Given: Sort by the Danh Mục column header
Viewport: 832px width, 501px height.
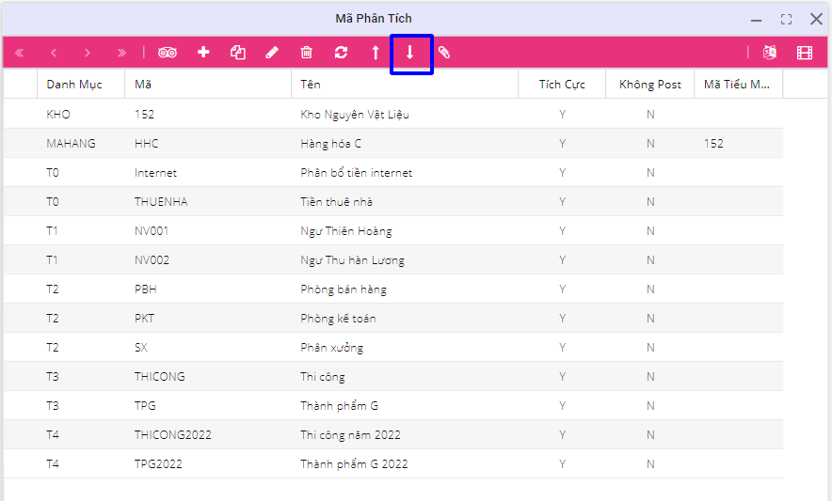Looking at the screenshot, I should pyautogui.click(x=74, y=85).
